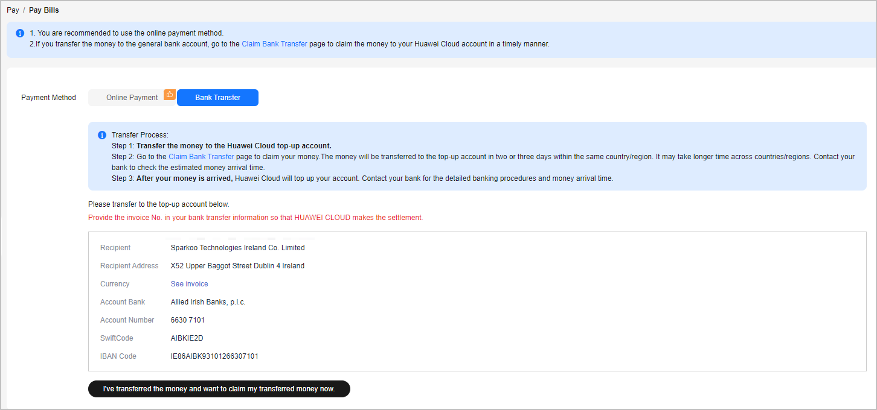Click the Transfer Process heading
877x410 pixels.
point(140,135)
